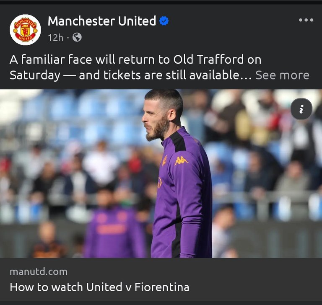Expand the caption with See more
Screen dimensions: 322x305
(282, 75)
